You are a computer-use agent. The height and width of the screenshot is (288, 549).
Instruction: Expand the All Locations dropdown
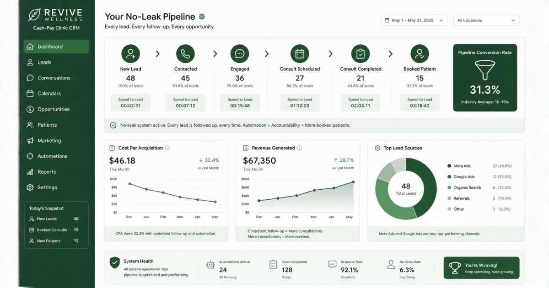tap(486, 21)
